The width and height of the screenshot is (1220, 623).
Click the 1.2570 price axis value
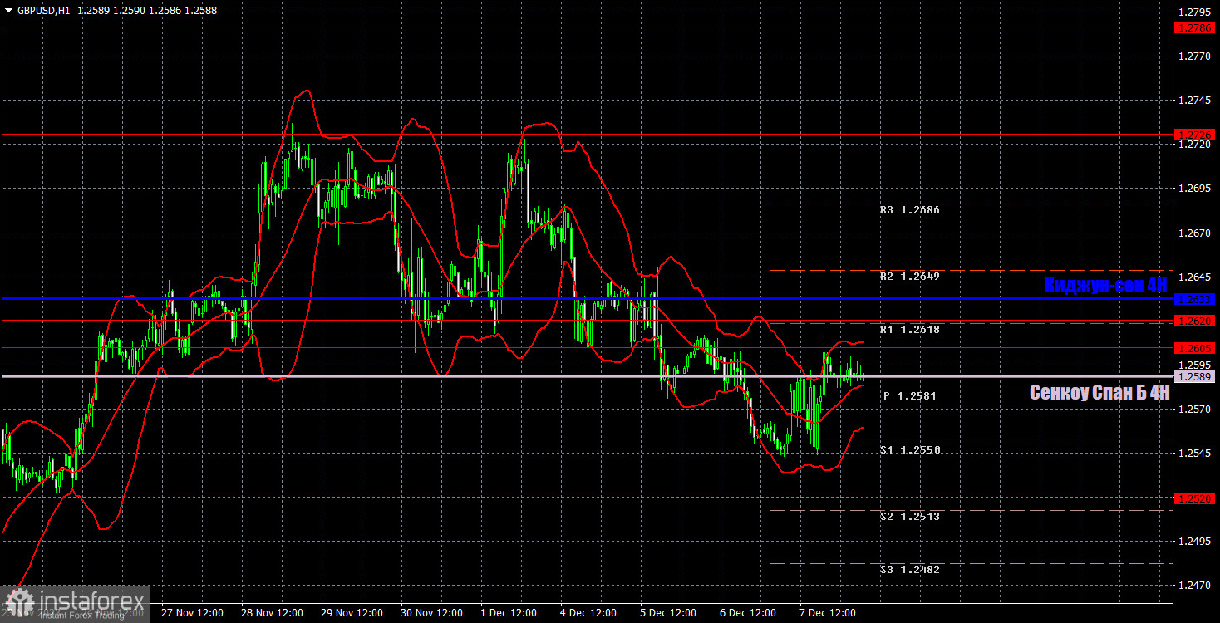(1194, 410)
